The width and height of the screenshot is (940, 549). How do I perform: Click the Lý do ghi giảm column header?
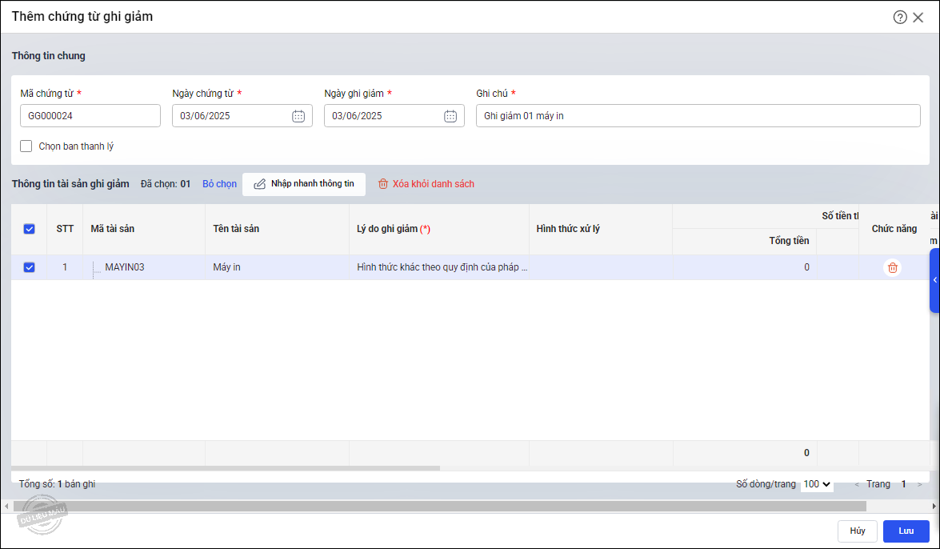pos(439,229)
